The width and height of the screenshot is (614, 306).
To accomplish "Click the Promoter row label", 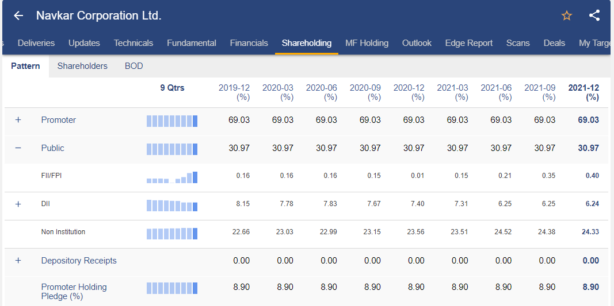I will pyautogui.click(x=58, y=120).
